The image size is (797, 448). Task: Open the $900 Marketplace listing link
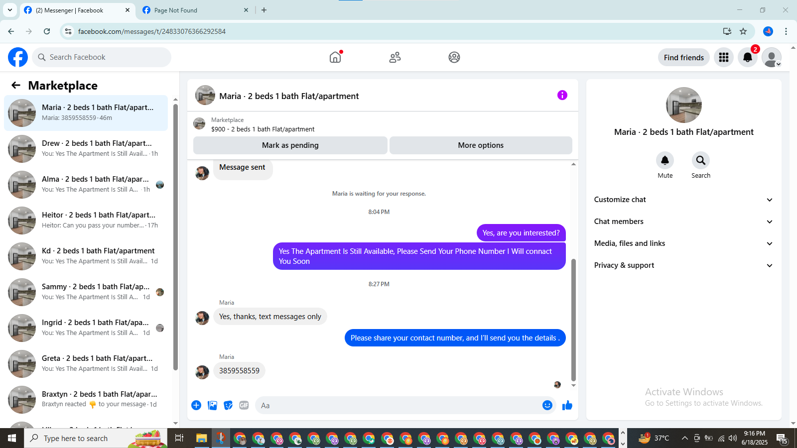pyautogui.click(x=263, y=129)
